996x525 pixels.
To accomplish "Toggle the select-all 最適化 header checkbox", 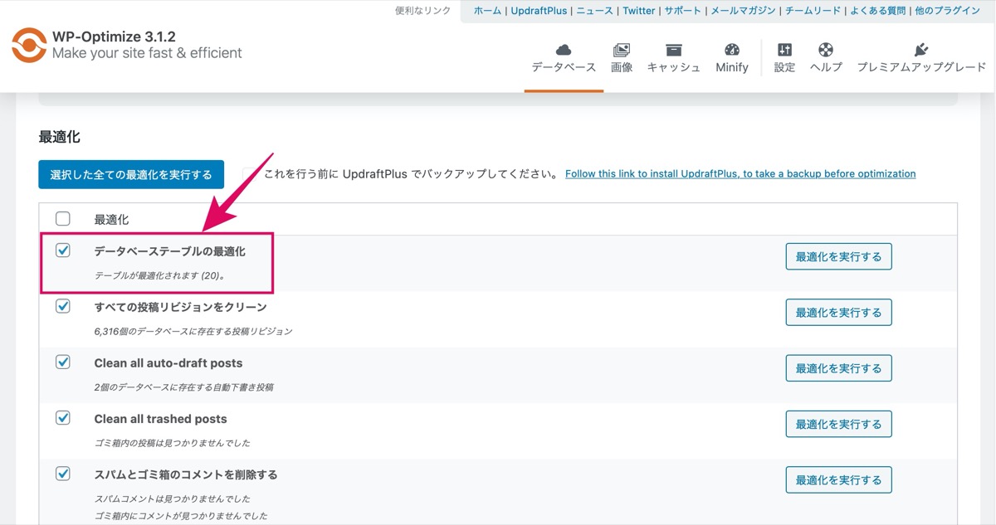I will click(63, 219).
